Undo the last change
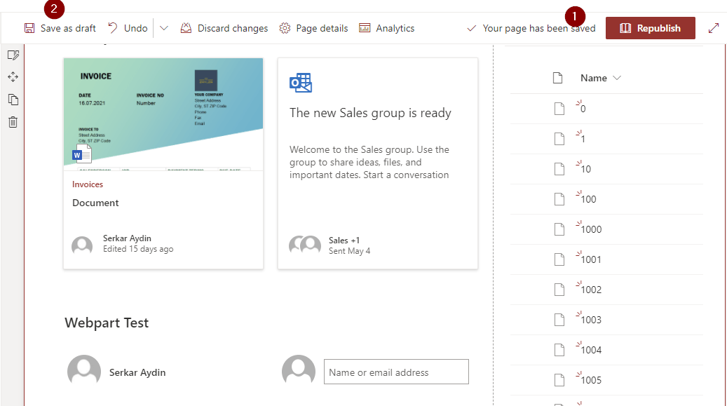This screenshot has width=727, height=406. [x=128, y=28]
